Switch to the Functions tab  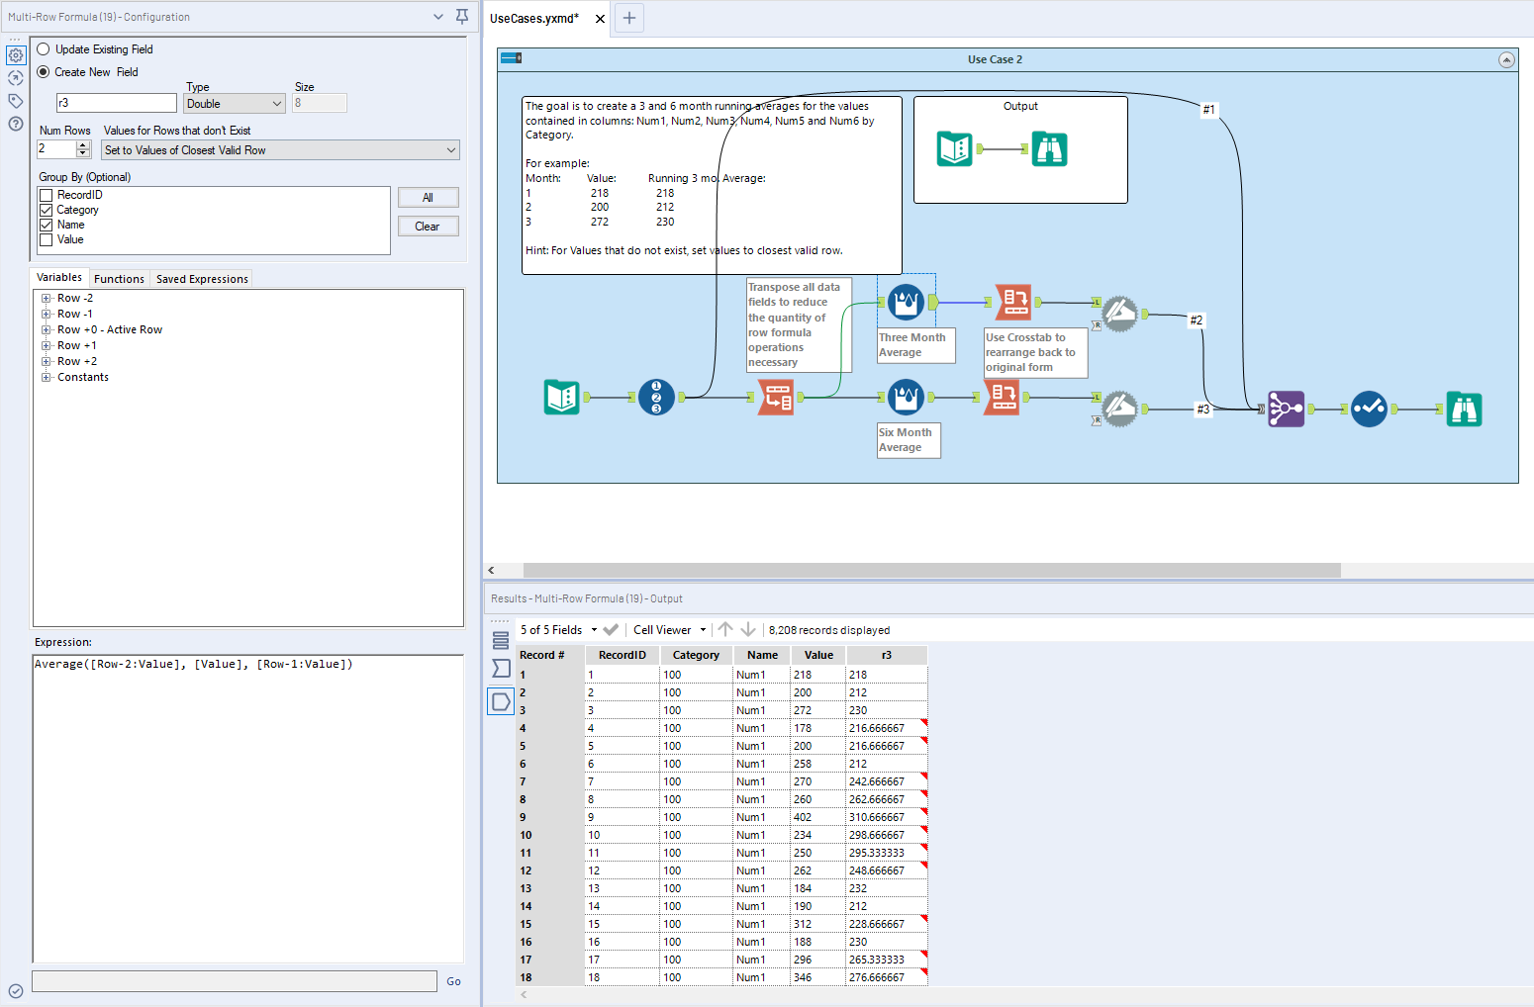tap(119, 278)
